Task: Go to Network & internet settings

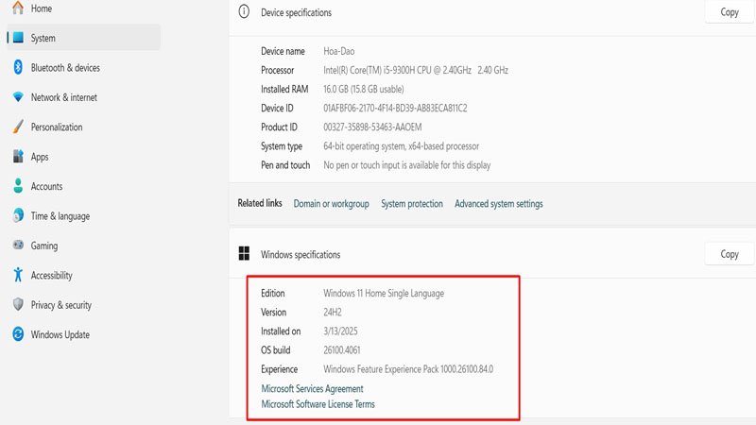Action: click(x=83, y=97)
